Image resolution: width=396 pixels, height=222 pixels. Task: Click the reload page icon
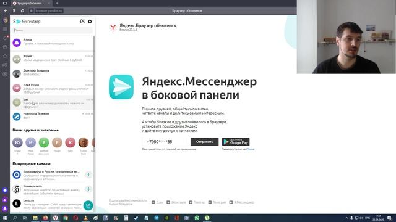22,11
